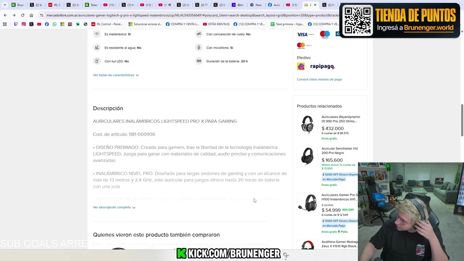The image size is (464, 261).
Task: Expand Ver descripción completa
Action: click(114, 207)
